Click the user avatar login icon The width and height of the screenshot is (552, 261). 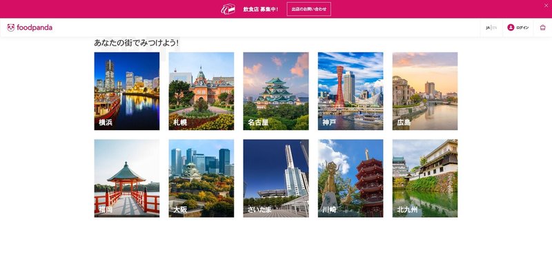click(511, 28)
